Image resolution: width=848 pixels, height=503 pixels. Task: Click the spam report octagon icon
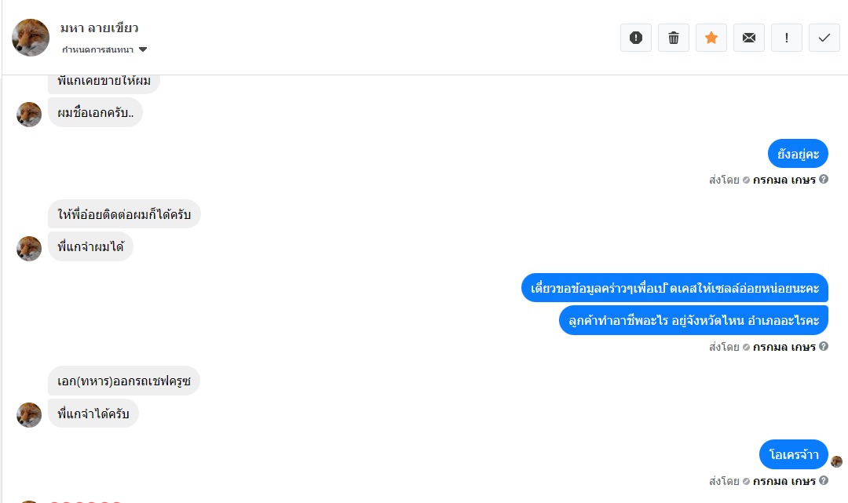click(x=636, y=38)
